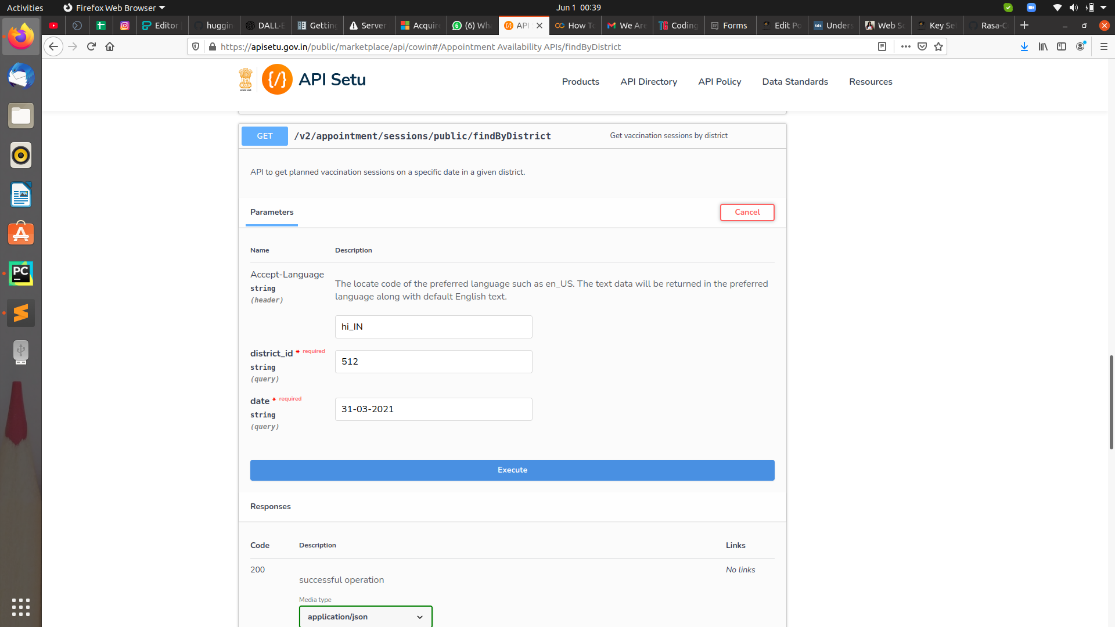Switch to the Forms browser tab

pyautogui.click(x=729, y=25)
